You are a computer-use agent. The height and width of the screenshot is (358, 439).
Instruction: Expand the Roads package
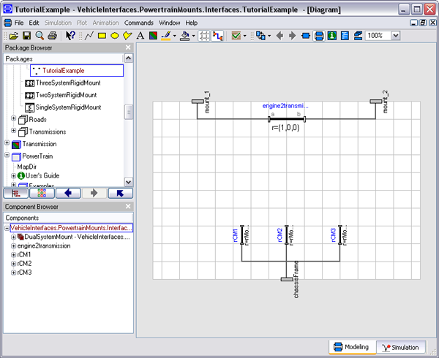[14, 120]
